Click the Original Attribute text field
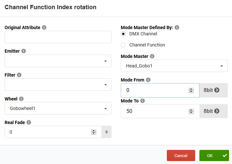Image resolution: width=232 pixels, height=164 pixels. [x=58, y=37]
